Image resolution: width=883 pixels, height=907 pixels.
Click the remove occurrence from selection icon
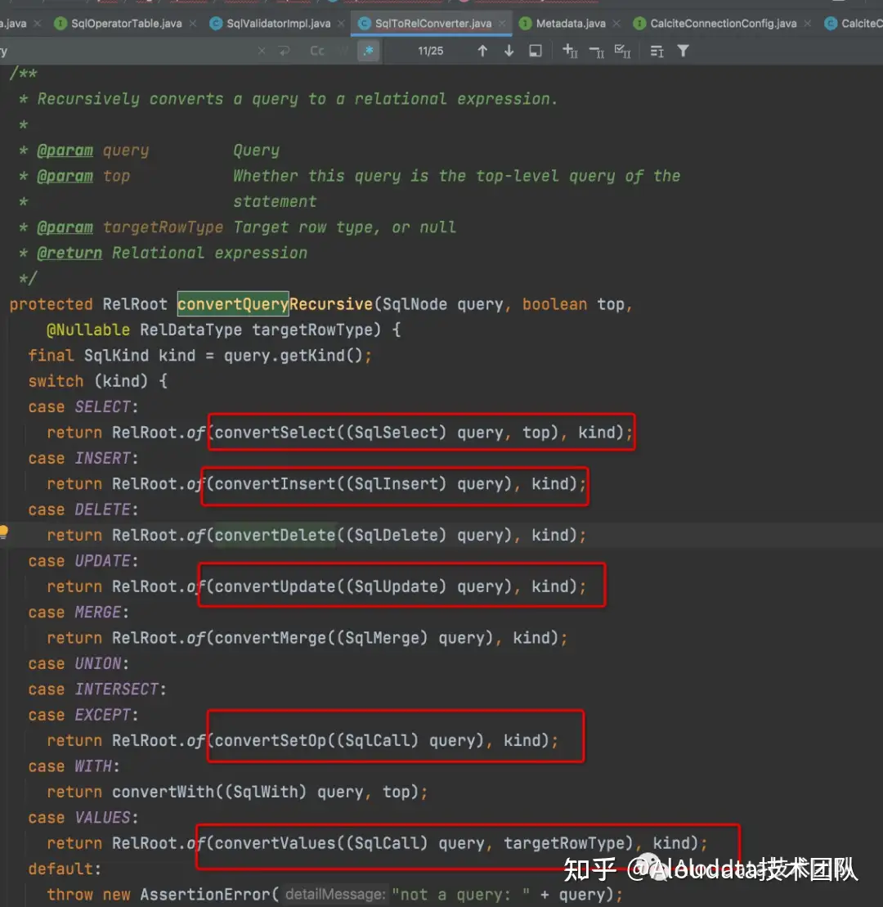click(597, 52)
